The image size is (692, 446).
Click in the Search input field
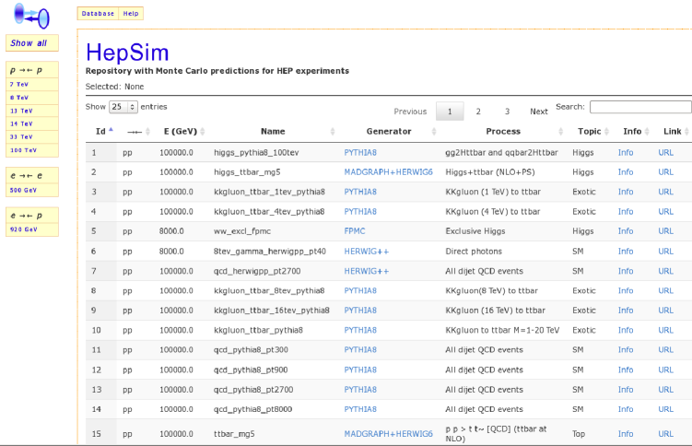639,107
